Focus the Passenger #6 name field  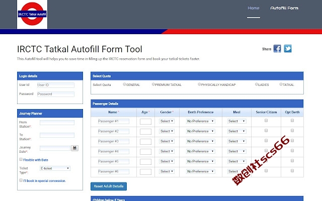click(x=114, y=171)
